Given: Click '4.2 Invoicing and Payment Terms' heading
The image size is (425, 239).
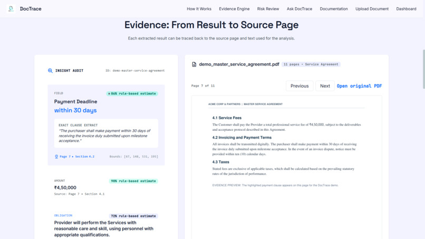Looking at the screenshot, I should [242, 138].
